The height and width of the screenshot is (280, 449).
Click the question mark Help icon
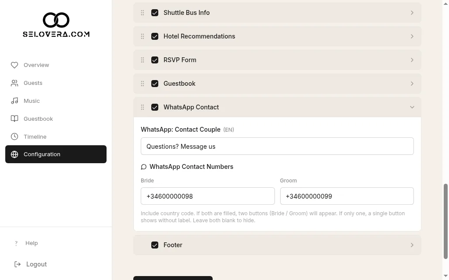[16, 243]
